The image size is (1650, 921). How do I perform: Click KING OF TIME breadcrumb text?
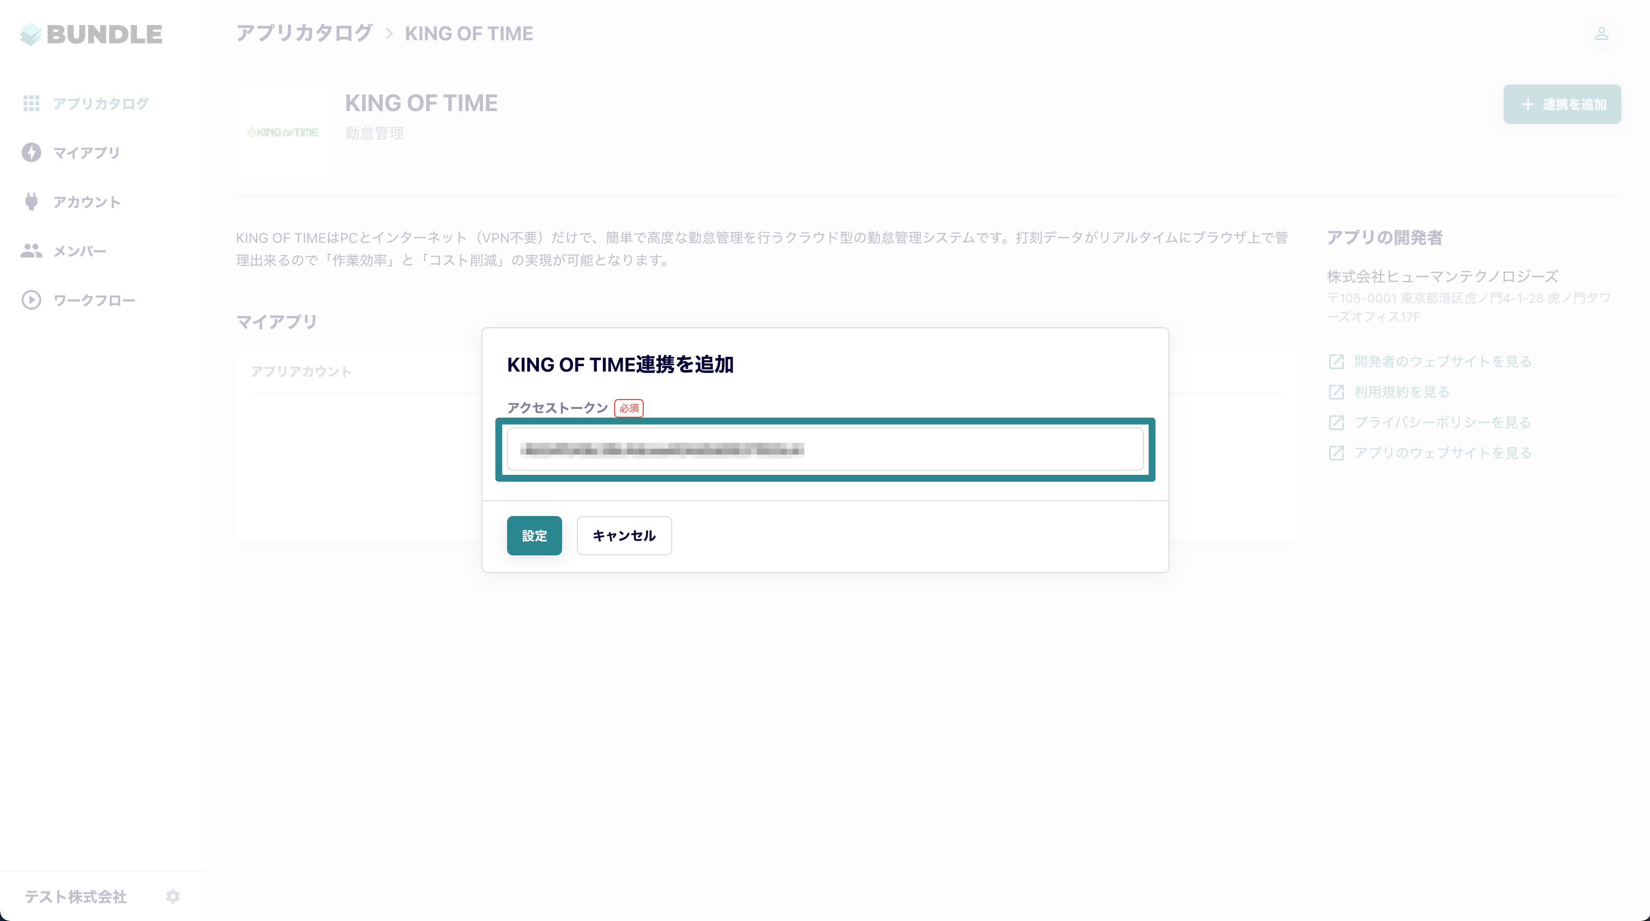pos(469,33)
